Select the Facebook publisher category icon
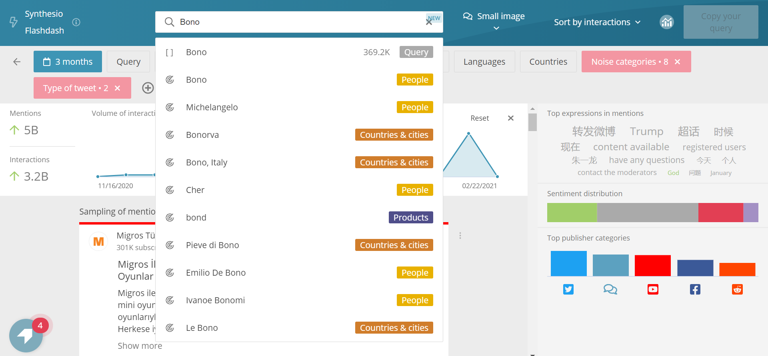The width and height of the screenshot is (768, 356). tap(695, 289)
